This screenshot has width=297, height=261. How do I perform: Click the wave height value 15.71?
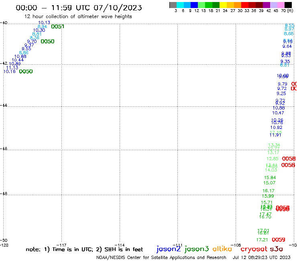[266, 202]
